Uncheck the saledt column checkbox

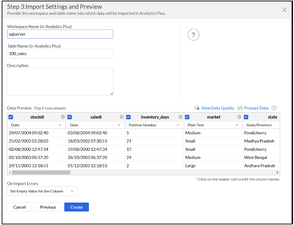coord(69,117)
